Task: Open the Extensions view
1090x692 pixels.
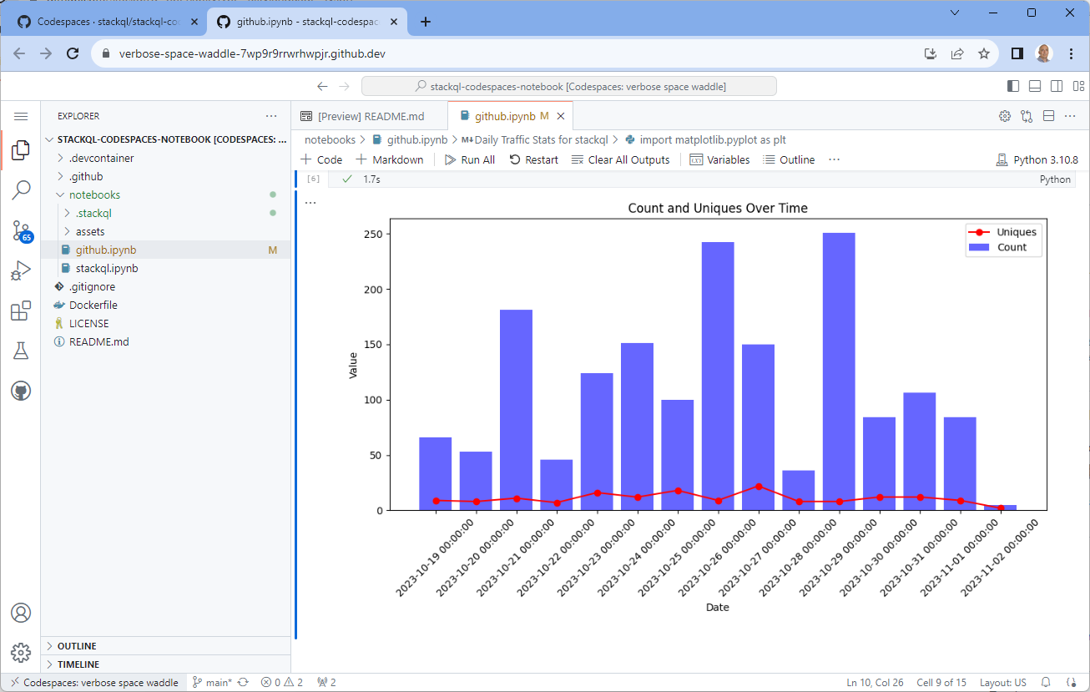Action: pyautogui.click(x=21, y=311)
